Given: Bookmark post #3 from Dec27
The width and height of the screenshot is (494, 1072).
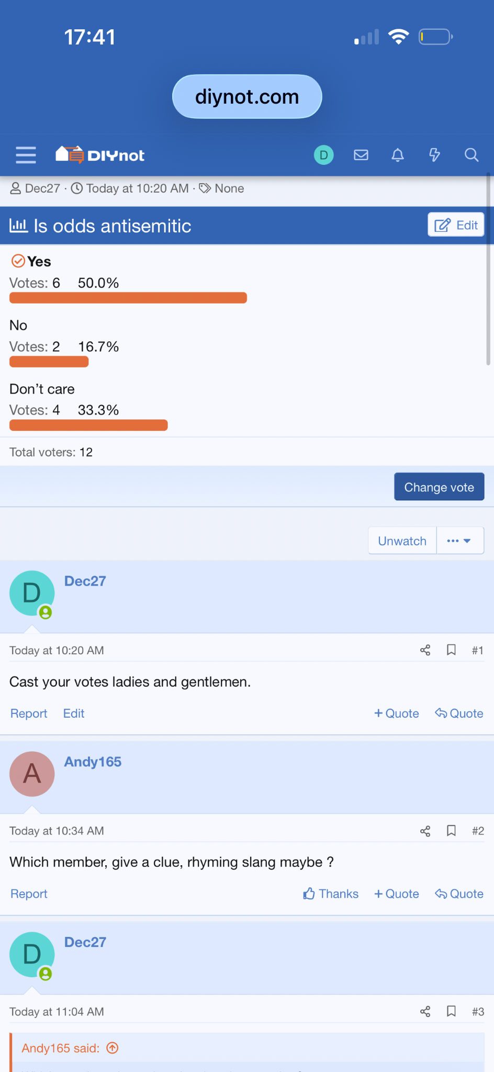Looking at the screenshot, I should (451, 1011).
